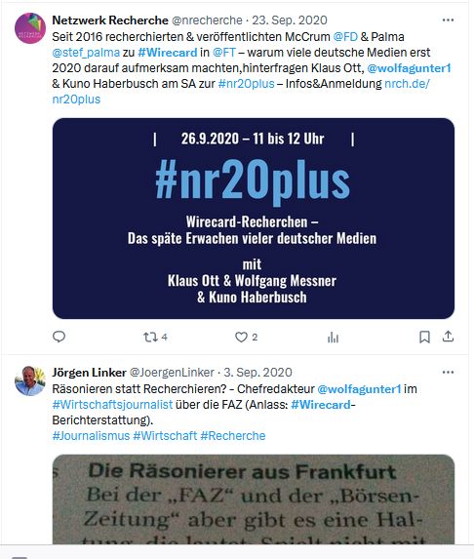This screenshot has width=474, height=559.
Task: Like the Netzwerk Recherche tweet
Action: pyautogui.click(x=246, y=337)
